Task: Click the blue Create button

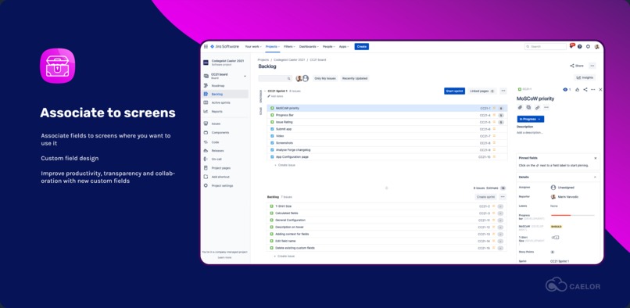Action: [x=362, y=47]
